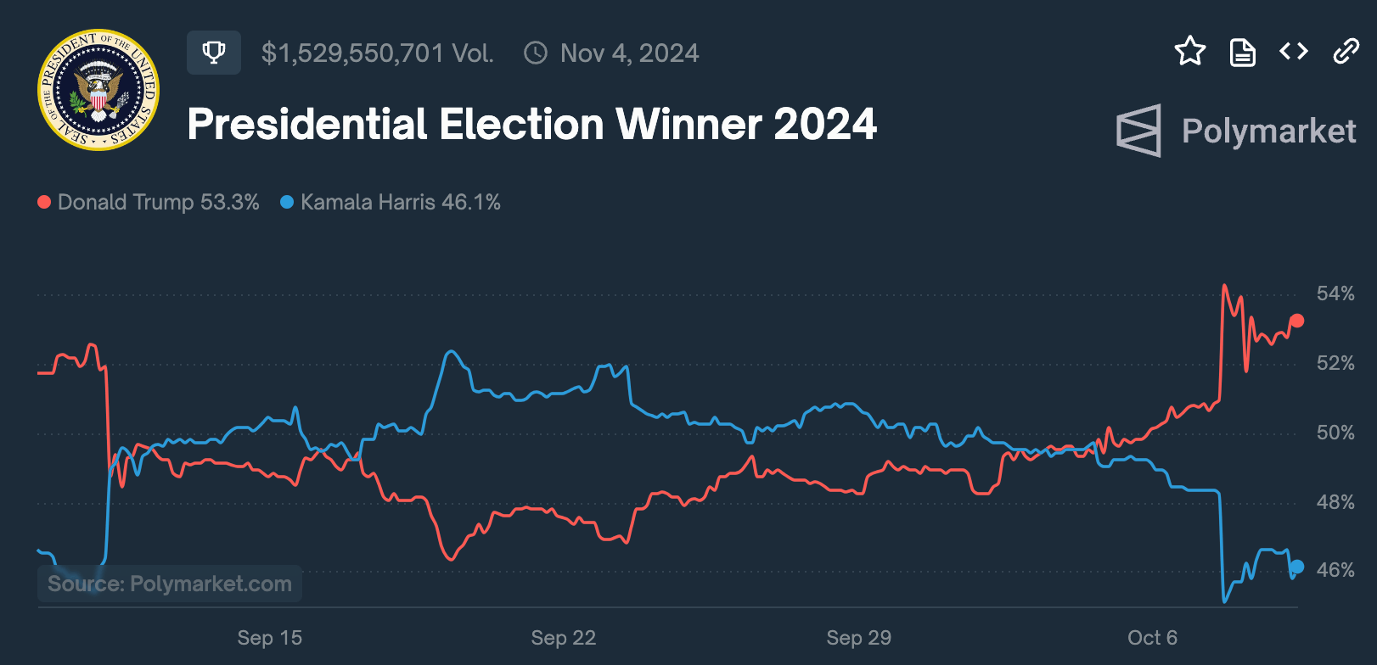Click the Source: Polymarket.com watermark

point(170,584)
